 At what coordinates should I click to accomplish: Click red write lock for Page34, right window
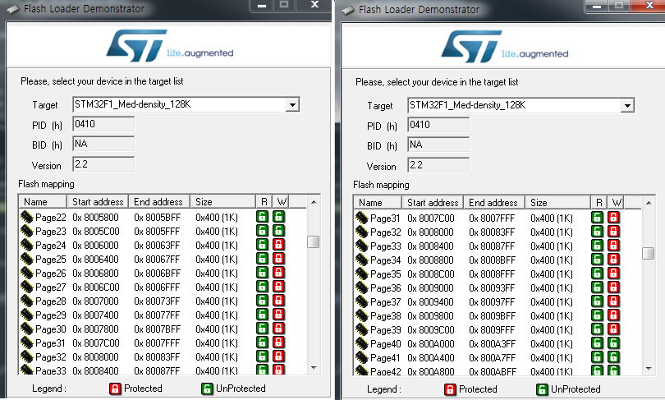[x=613, y=260]
